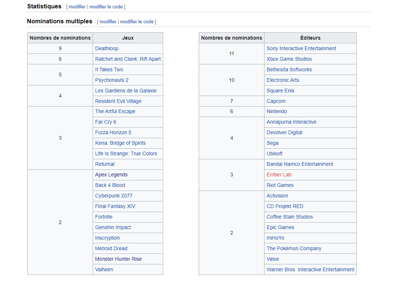This screenshot has height=288, width=412.
Task: Open modifier le code for Nominations multiples
Action: pos(137,22)
